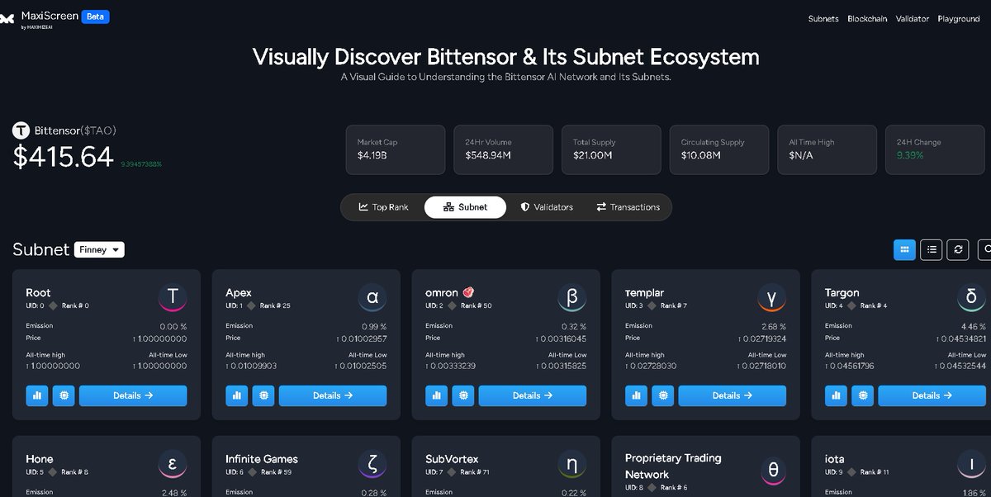Open bar chart for omron subnet
Image resolution: width=991 pixels, height=497 pixels.
[436, 395]
